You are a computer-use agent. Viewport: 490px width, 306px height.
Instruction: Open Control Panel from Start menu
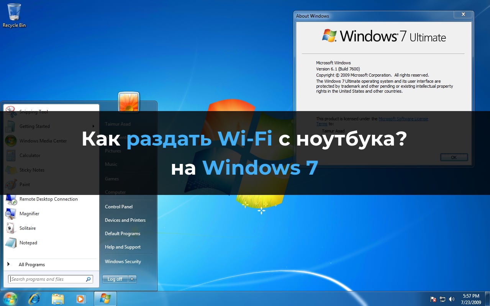(x=119, y=207)
